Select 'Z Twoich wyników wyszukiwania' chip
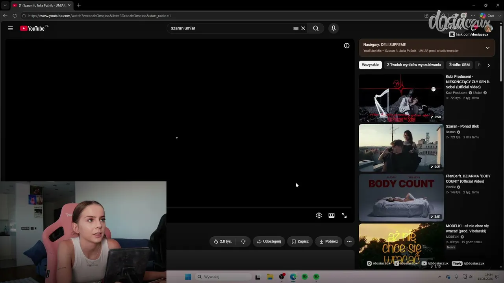 point(414,65)
